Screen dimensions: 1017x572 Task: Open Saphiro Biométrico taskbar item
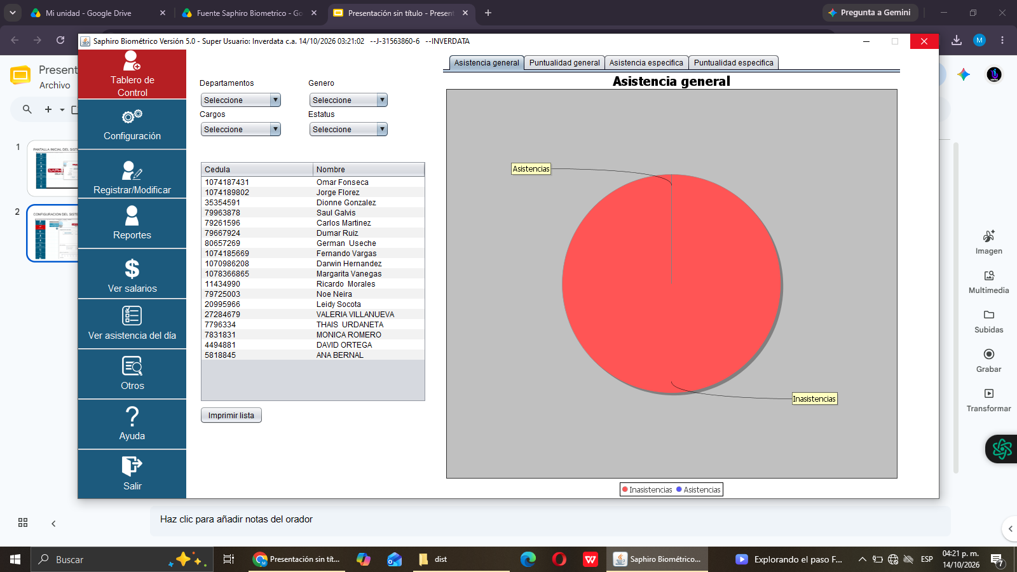pyautogui.click(x=657, y=559)
